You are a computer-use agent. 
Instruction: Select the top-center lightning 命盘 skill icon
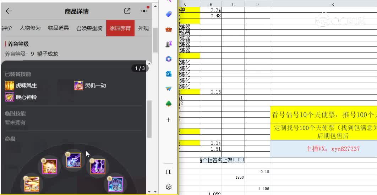pyautogui.click(x=73, y=160)
